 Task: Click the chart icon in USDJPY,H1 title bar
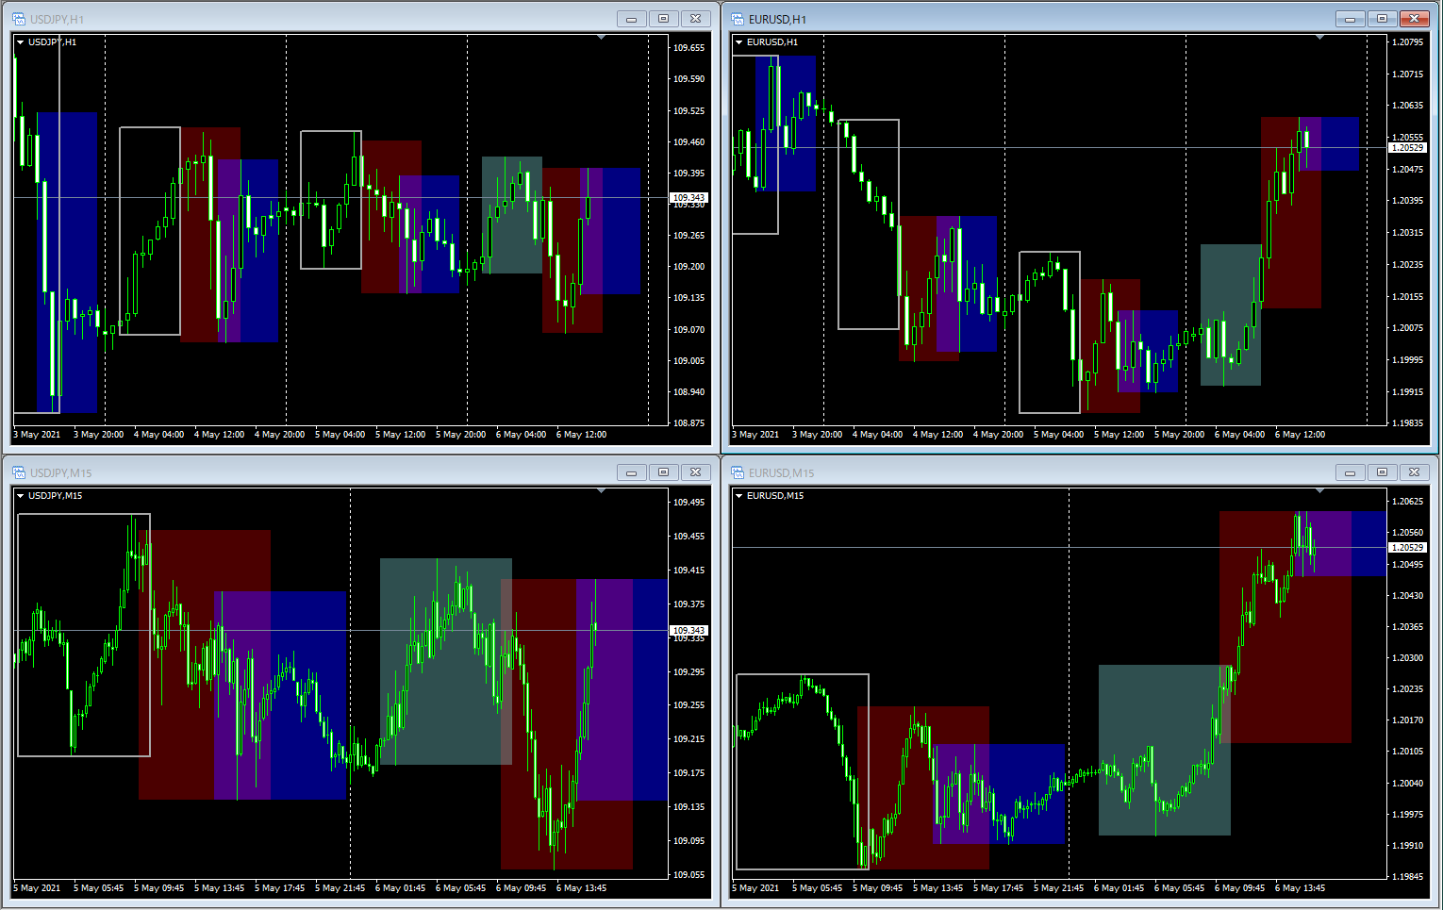(x=18, y=19)
